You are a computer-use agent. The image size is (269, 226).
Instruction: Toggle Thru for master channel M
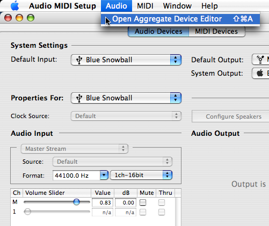click(162, 202)
